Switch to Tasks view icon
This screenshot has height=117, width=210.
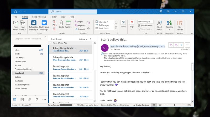pyautogui.click(x=37, y=99)
